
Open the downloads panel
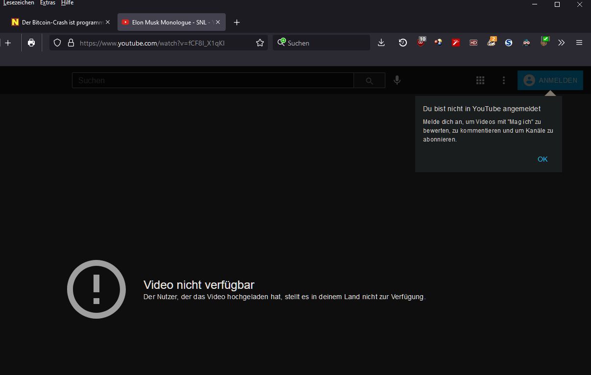tap(381, 43)
